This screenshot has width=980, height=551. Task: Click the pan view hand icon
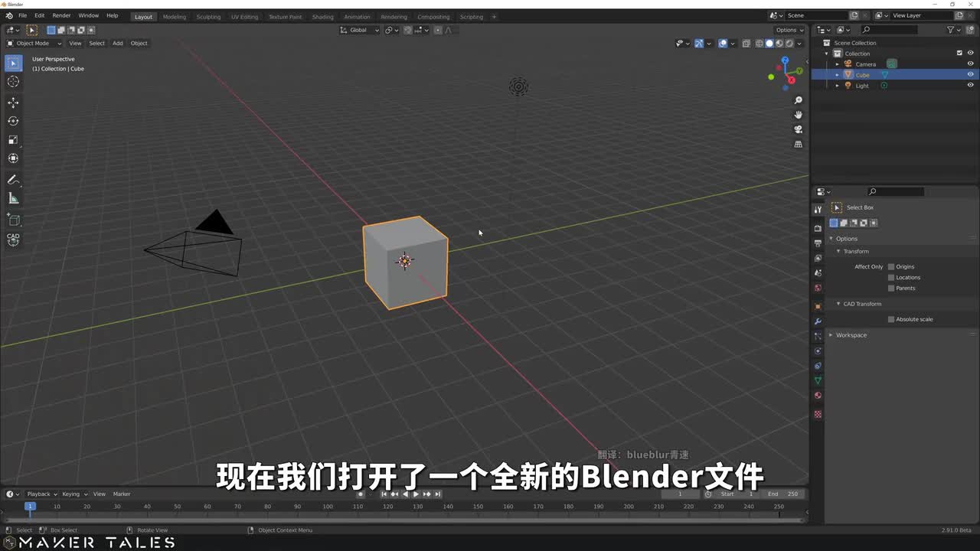click(799, 115)
